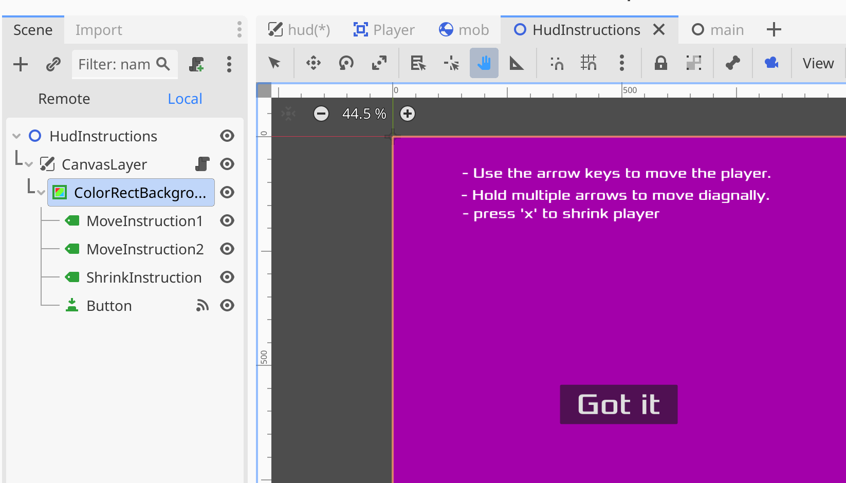The height and width of the screenshot is (483, 846).
Task: Toggle grid snap in the toolbar
Action: tap(588, 63)
